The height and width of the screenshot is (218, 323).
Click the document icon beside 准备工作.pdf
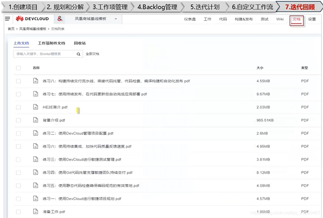click(35, 211)
